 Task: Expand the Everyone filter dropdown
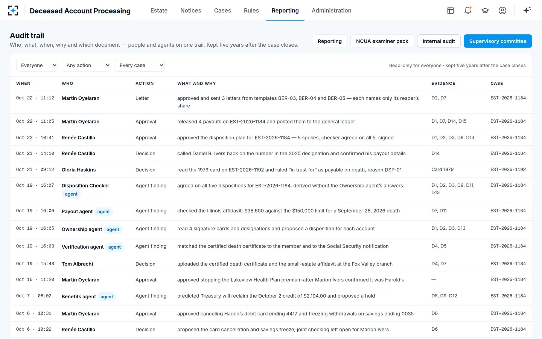coord(37,65)
